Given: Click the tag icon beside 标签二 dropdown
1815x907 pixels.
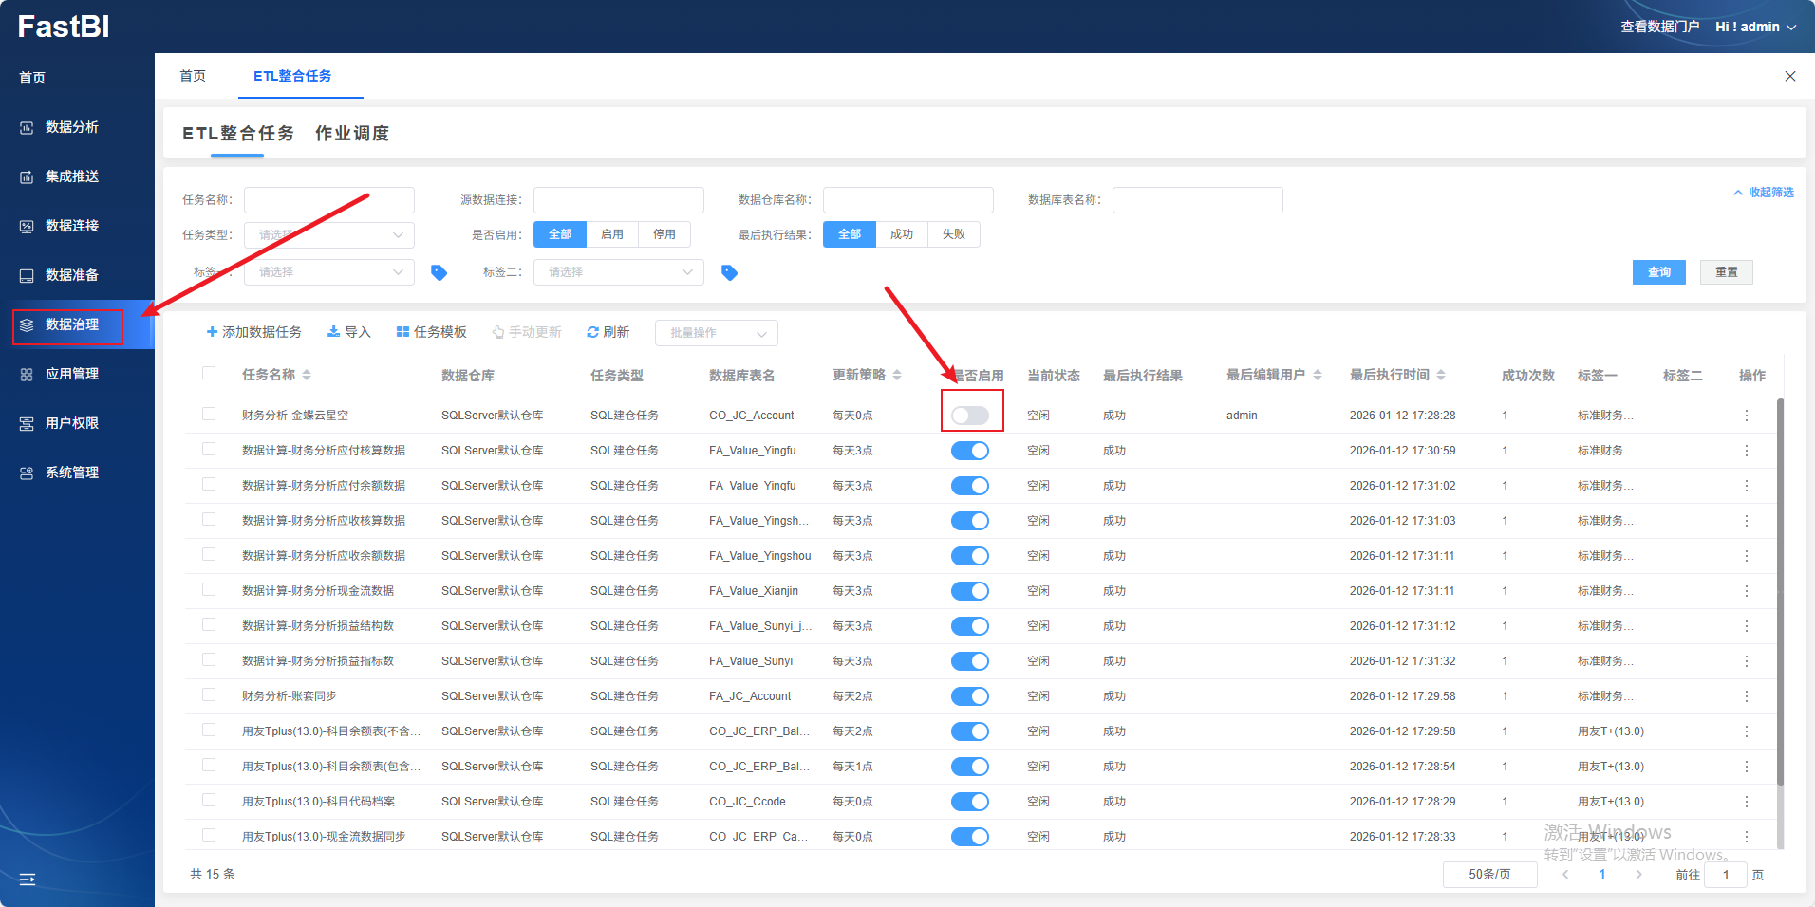Looking at the screenshot, I should (729, 272).
